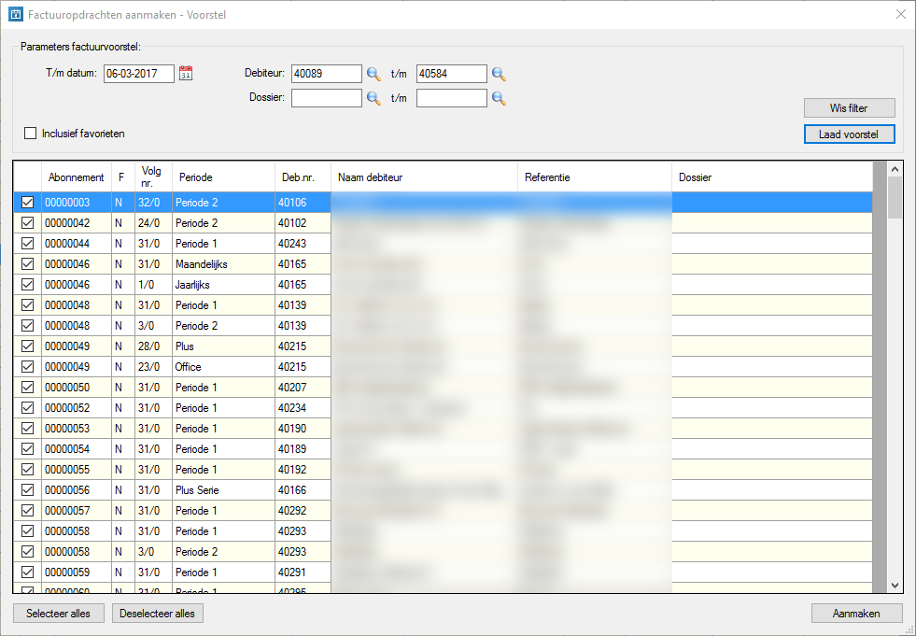This screenshot has height=636, width=916.
Task: Click the Laad voorstel button
Action: click(849, 134)
